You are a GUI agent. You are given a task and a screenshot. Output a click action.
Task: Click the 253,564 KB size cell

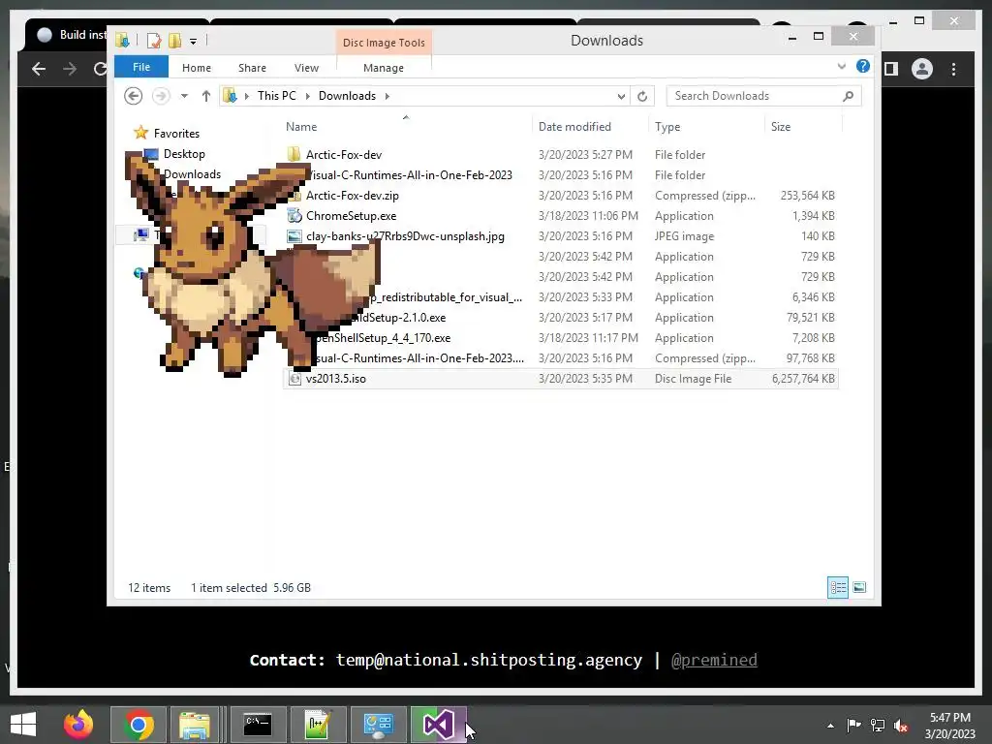pos(807,196)
